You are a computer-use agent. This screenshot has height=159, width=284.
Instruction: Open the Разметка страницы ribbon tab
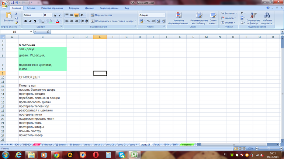pyautogui.click(x=52, y=8)
